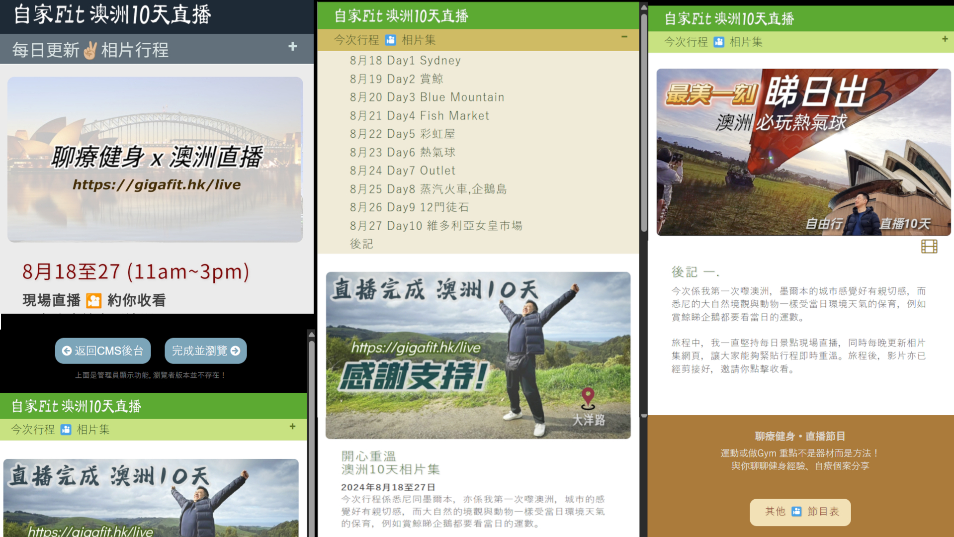Expand the 每日更新 相片行程 plus icon
This screenshot has width=954, height=537.
(292, 47)
